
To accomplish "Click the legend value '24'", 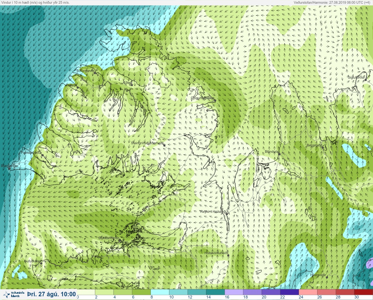I will (x=301, y=297).
